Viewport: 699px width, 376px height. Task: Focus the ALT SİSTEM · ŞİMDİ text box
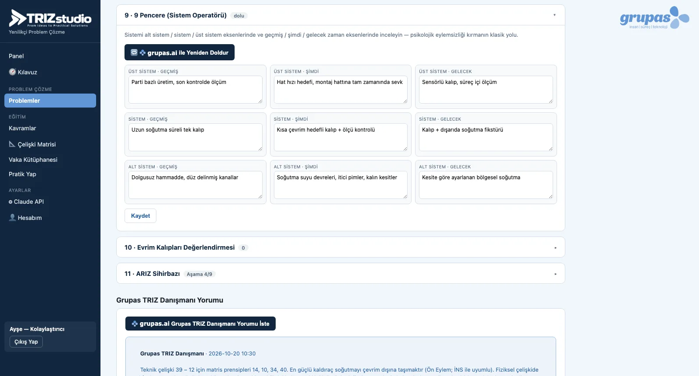coord(341,185)
